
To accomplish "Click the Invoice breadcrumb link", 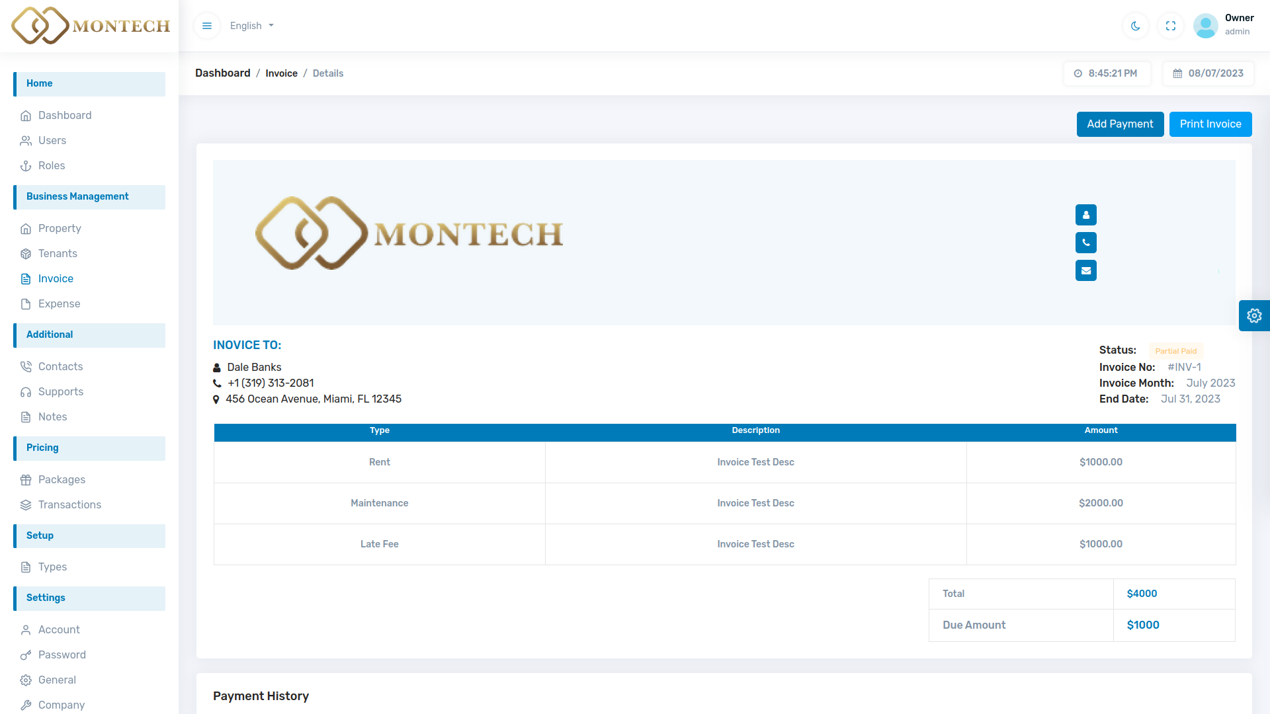I will pyautogui.click(x=281, y=73).
